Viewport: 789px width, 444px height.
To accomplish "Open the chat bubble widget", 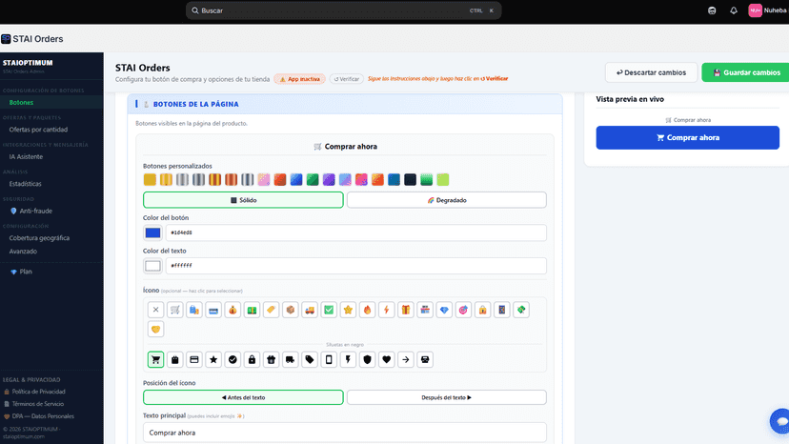I will point(780,421).
